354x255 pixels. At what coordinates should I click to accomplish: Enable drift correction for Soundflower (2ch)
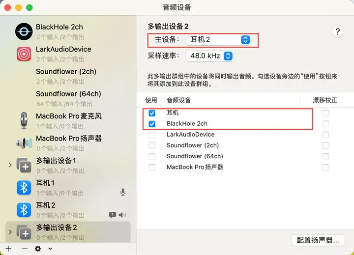tap(325, 145)
